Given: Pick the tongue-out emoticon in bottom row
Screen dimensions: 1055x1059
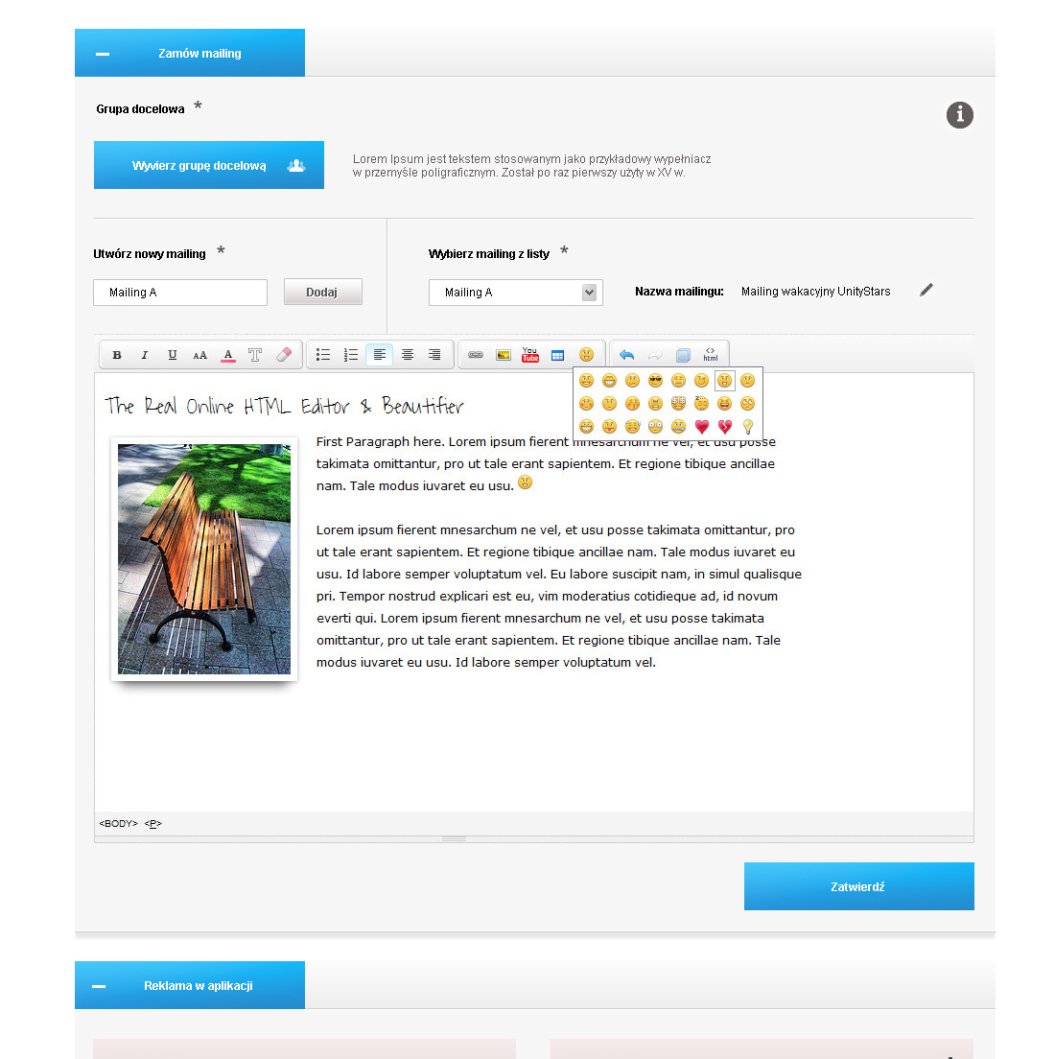Looking at the screenshot, I should point(609,426).
